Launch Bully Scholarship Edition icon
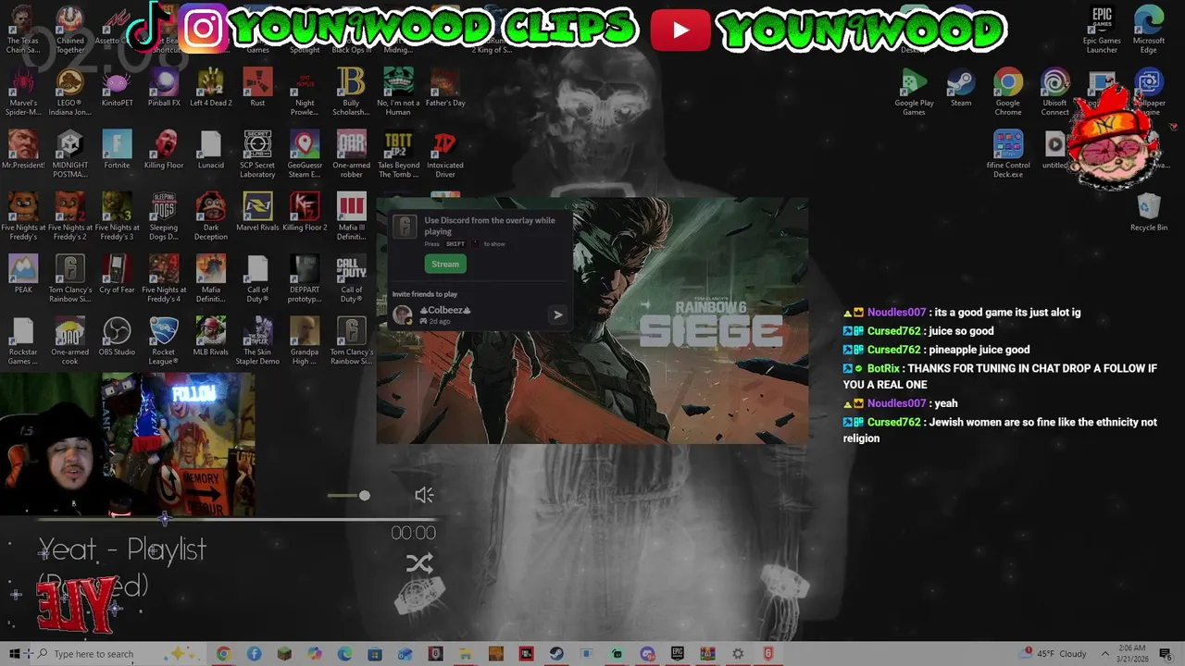Image resolution: width=1185 pixels, height=666 pixels. [x=352, y=92]
